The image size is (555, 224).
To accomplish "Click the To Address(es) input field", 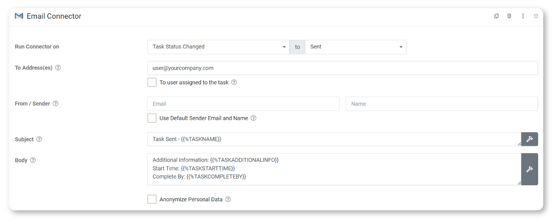I will pyautogui.click(x=343, y=68).
